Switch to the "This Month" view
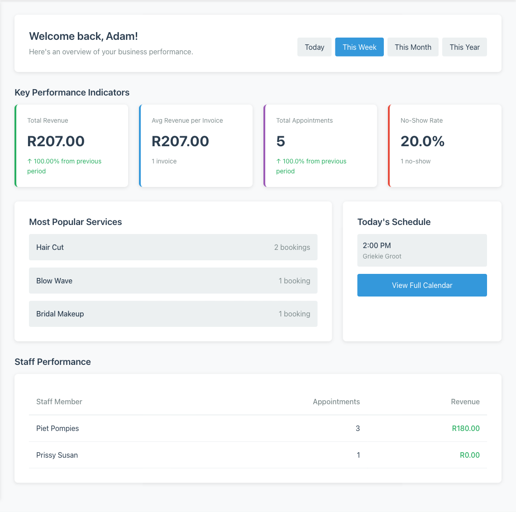The image size is (516, 512). pos(413,47)
